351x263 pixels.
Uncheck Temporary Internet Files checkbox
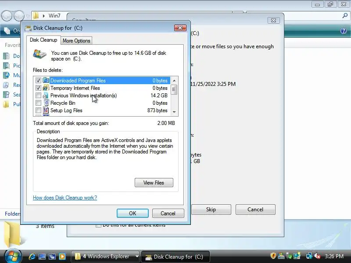tap(38, 88)
